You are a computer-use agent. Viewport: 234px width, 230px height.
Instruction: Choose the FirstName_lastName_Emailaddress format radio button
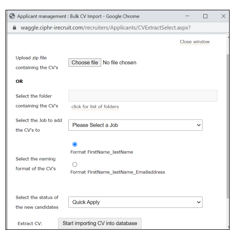pos(75,164)
